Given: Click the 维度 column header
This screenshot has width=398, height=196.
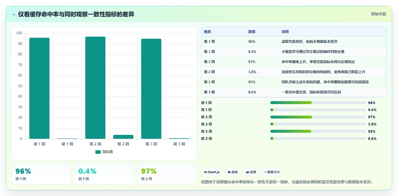Looking at the screenshot, I should coord(207,32).
